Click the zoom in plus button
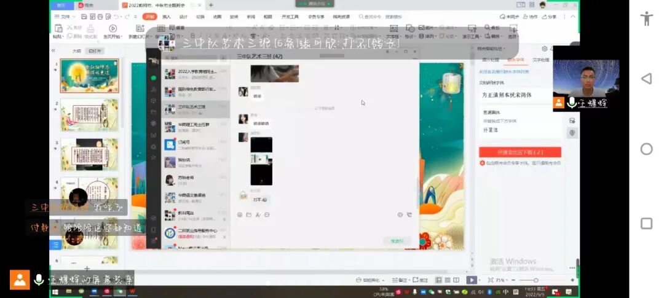Viewport: 664px width, 298px height. 572,280
